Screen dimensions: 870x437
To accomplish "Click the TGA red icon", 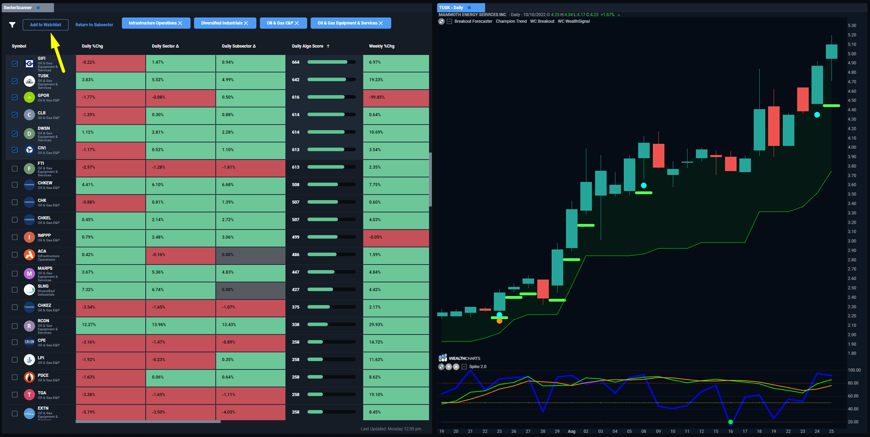I will (x=29, y=395).
